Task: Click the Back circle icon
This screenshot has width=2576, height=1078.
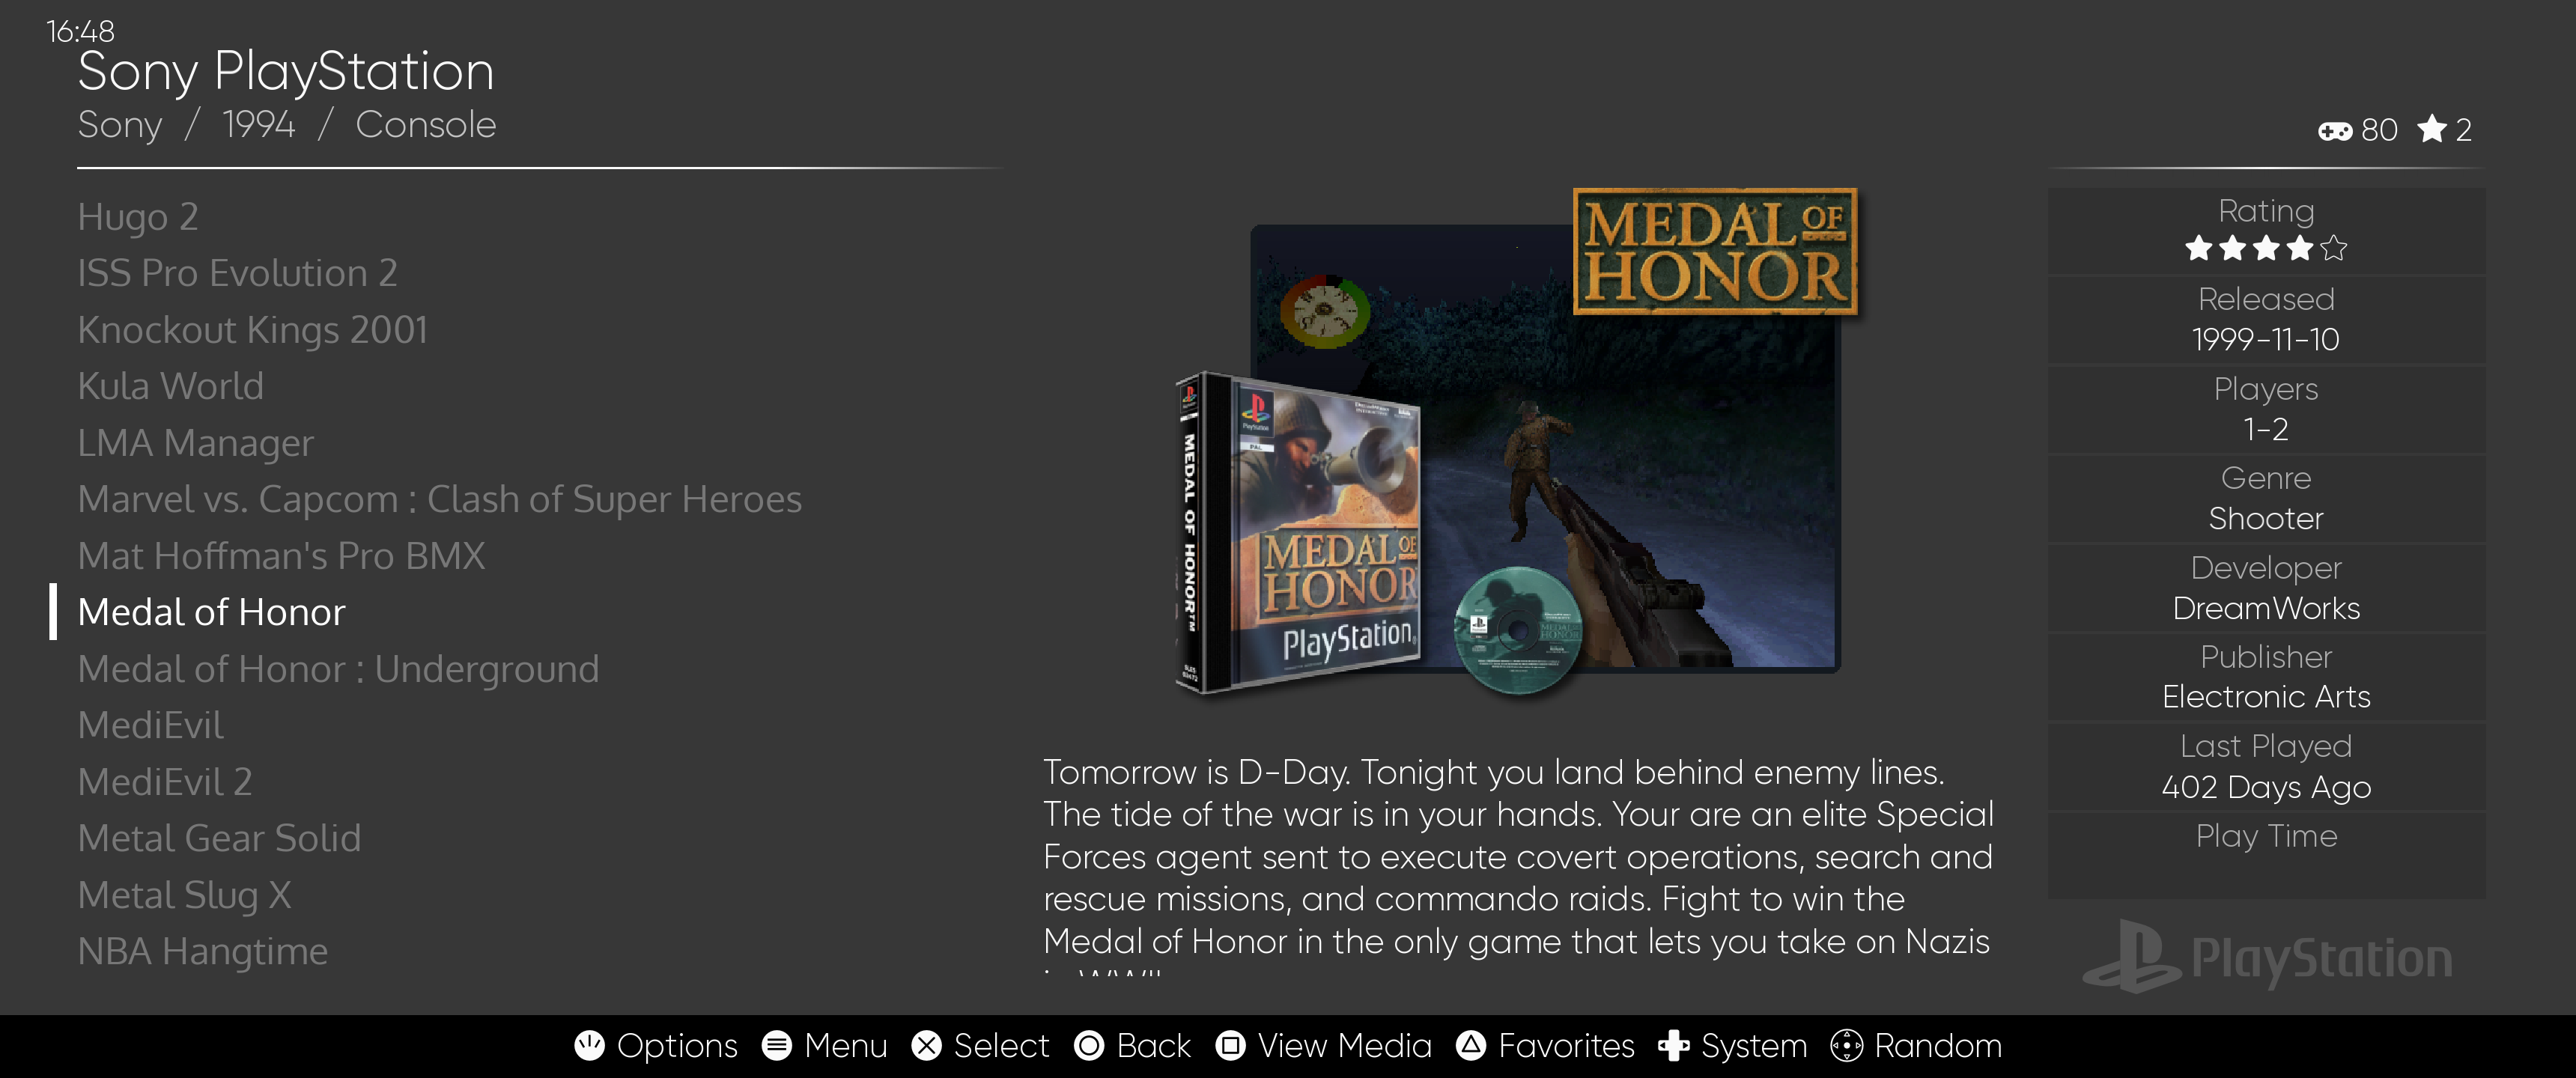Action: point(1089,1046)
